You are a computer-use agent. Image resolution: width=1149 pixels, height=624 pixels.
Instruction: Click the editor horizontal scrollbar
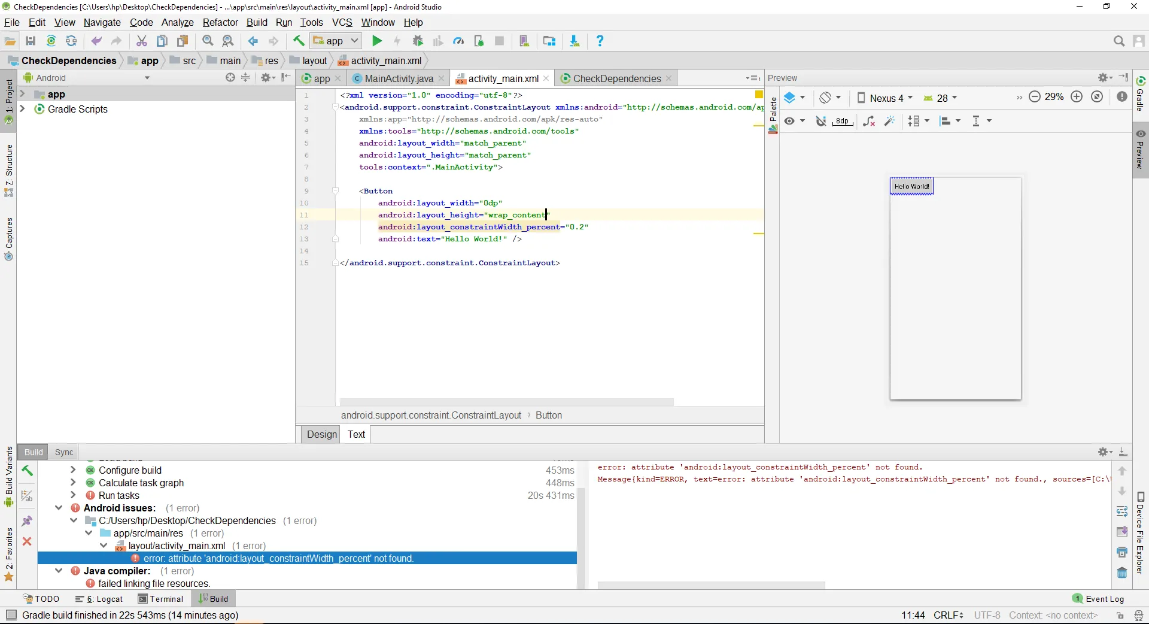[506, 402]
